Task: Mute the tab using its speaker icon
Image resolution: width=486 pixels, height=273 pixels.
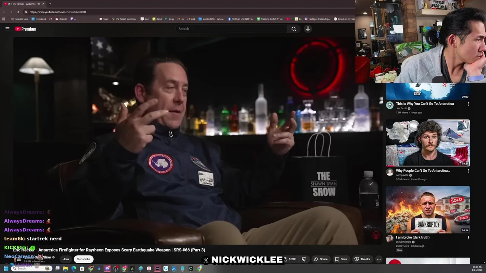Action: pos(38,4)
